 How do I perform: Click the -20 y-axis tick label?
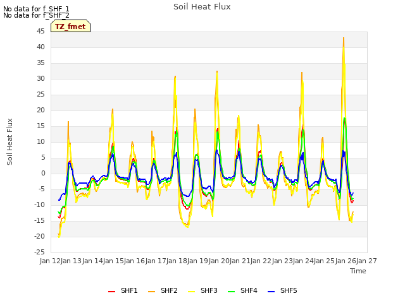click(x=39, y=236)
